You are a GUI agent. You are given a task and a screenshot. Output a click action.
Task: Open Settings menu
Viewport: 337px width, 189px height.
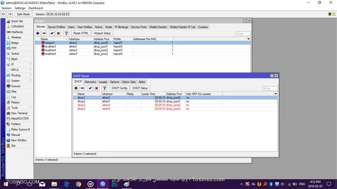tap(20, 8)
